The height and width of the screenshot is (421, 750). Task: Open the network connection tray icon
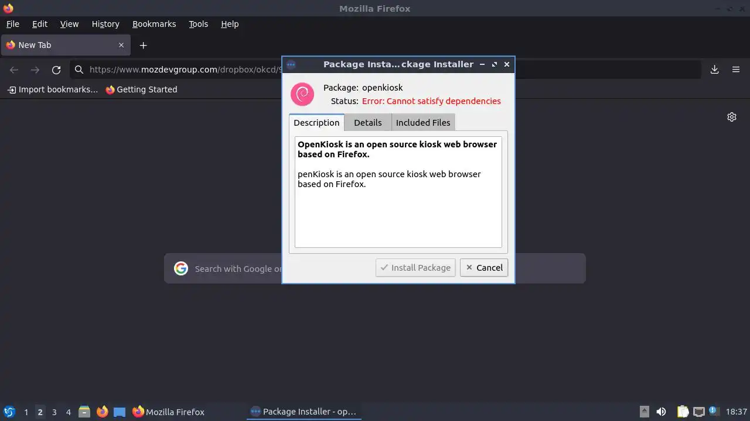point(698,412)
